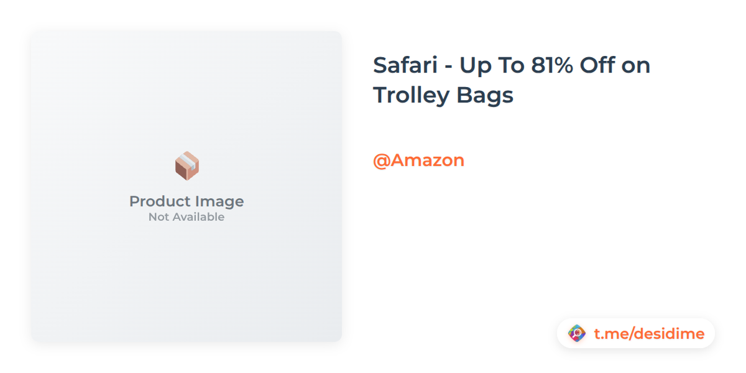Click the word "Image" in the placeholder

218,201
